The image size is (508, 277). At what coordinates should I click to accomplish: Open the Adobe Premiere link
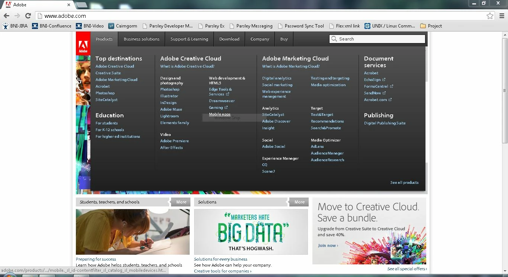click(174, 141)
